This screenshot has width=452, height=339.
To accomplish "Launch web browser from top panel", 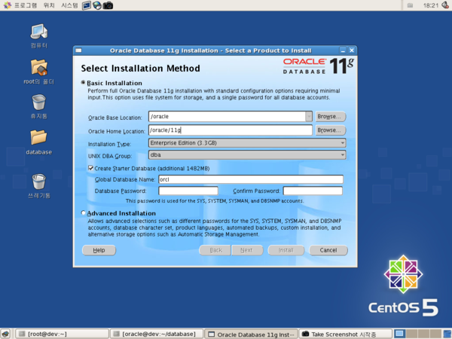I will 97,5.
